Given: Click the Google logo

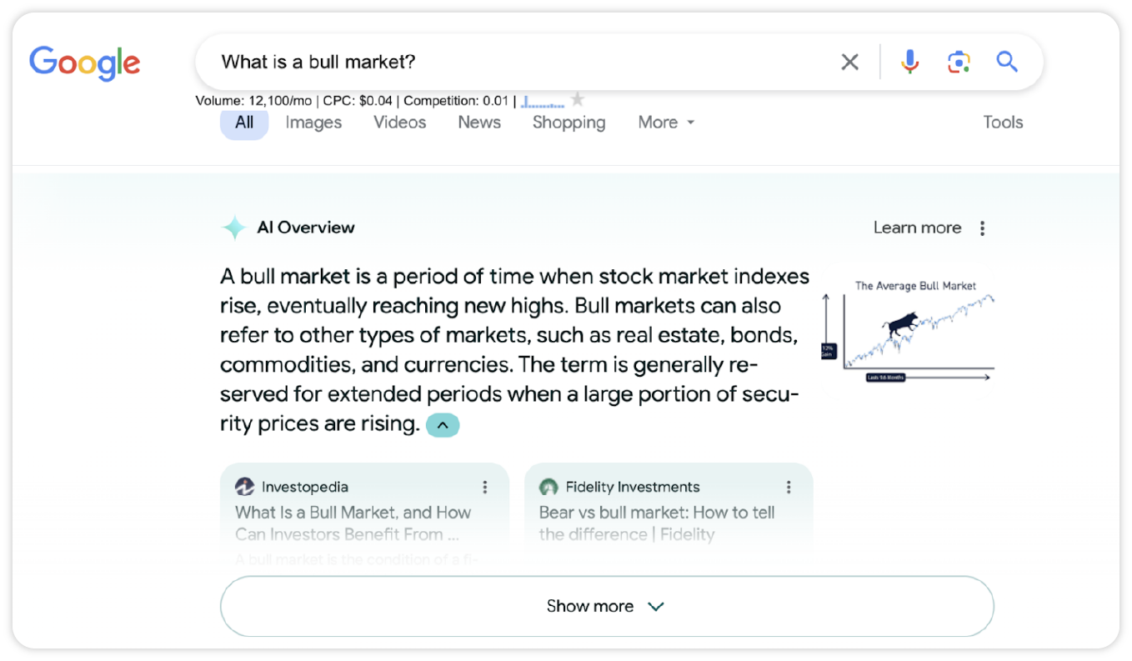Looking at the screenshot, I should coord(84,63).
